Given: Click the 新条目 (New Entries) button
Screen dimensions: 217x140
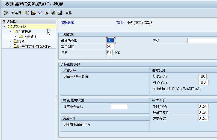Looking at the screenshot, I should coord(16,13).
